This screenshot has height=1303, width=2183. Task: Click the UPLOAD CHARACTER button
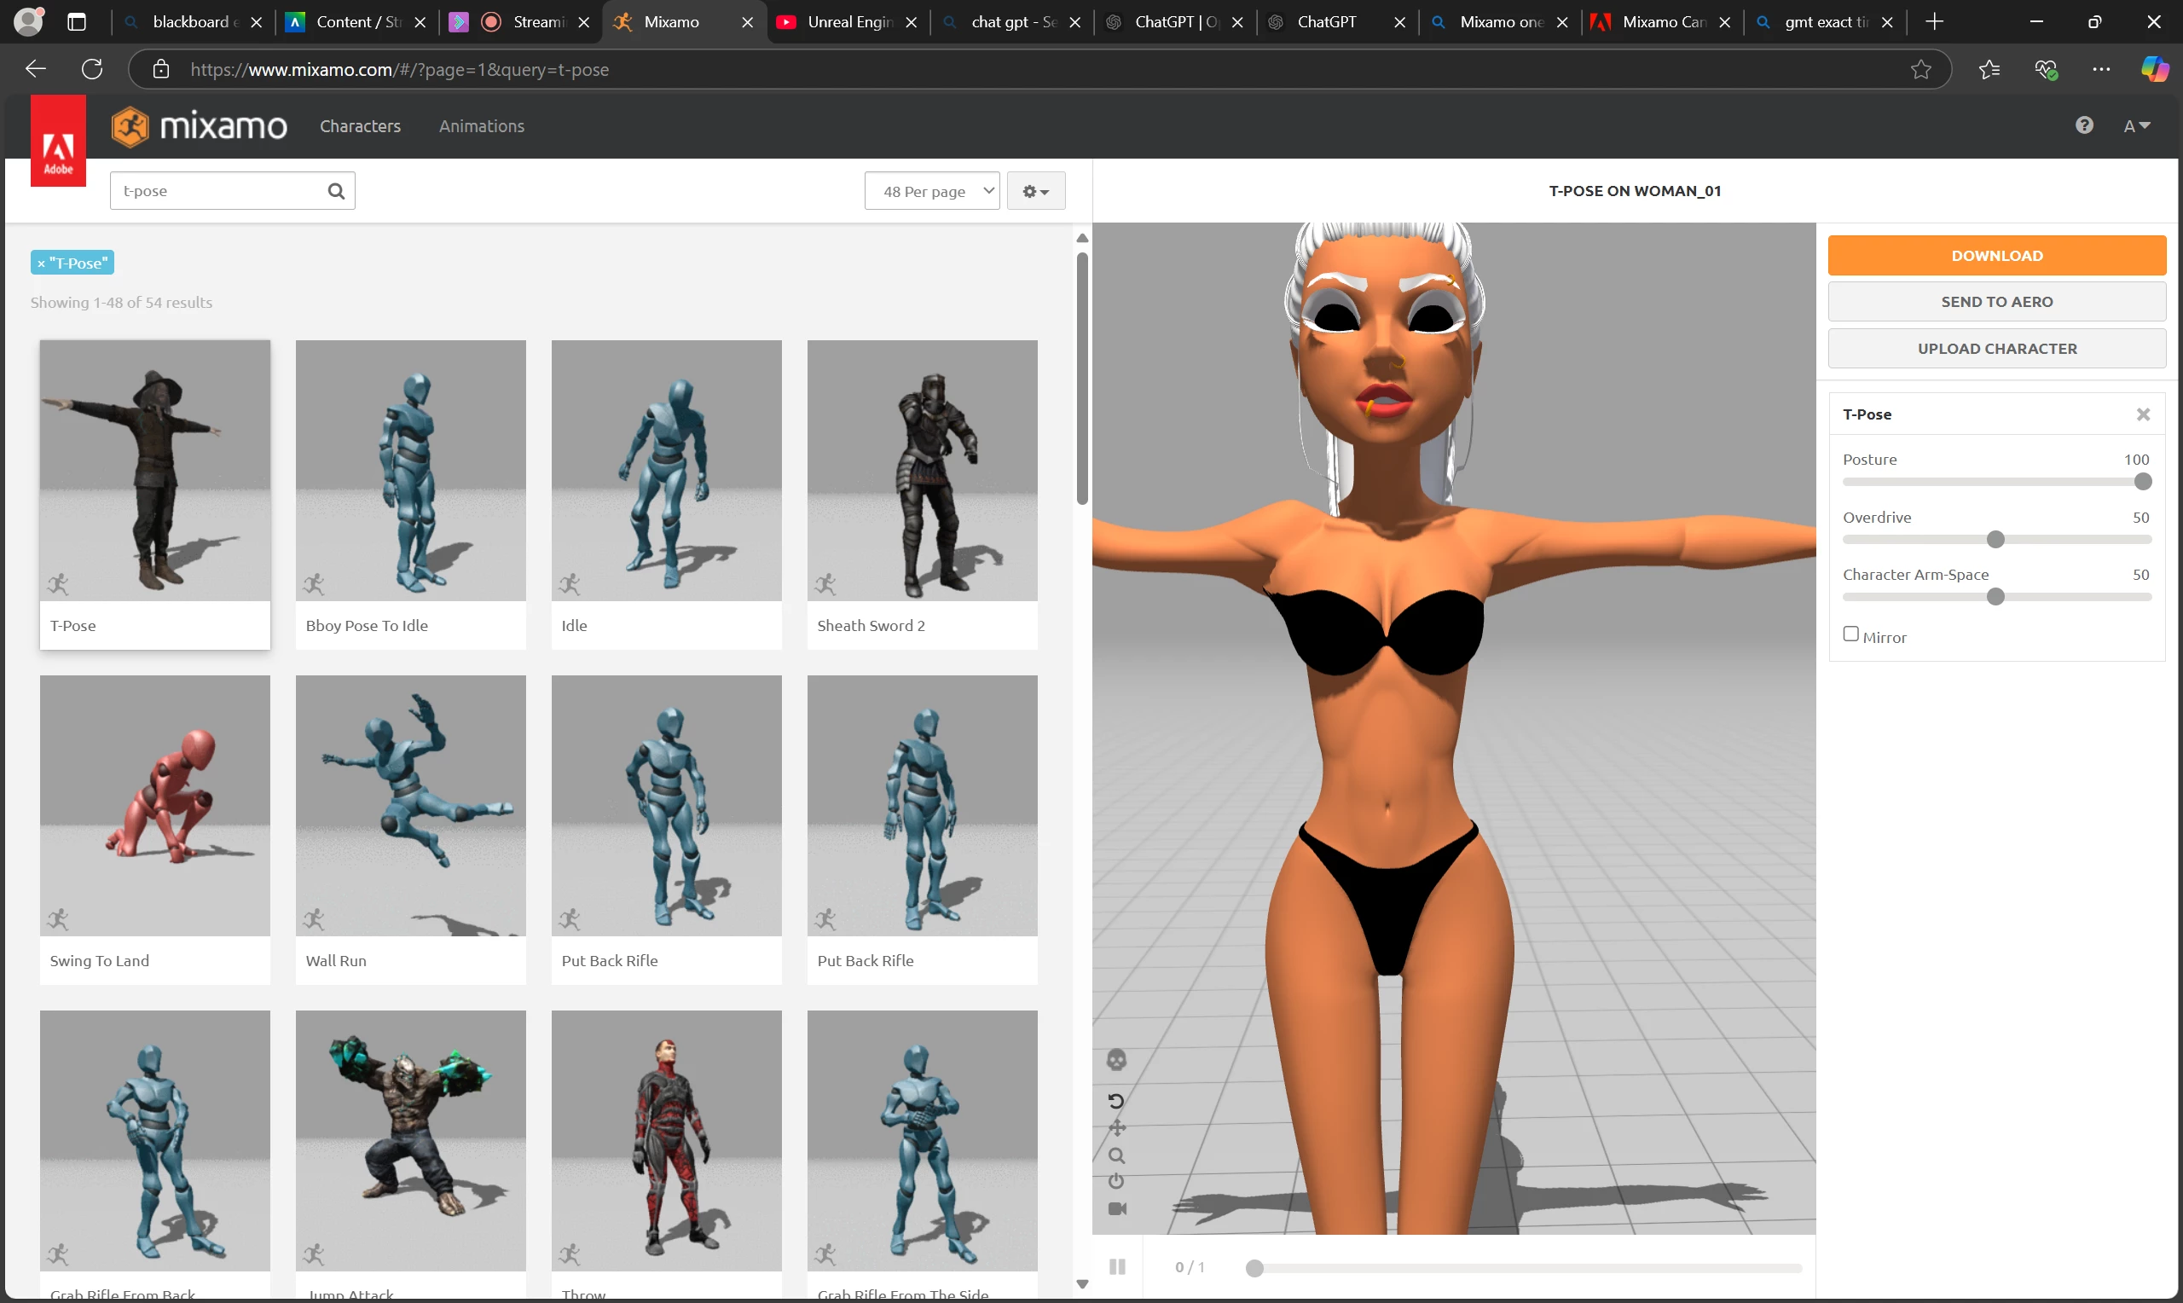coord(1996,349)
